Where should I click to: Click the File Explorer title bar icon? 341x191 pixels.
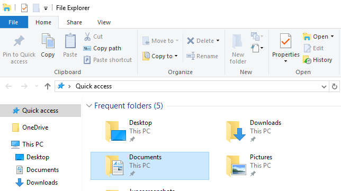click(x=7, y=7)
